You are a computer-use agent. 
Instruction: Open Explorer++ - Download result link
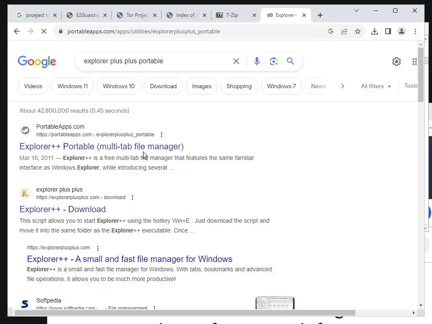pyautogui.click(x=62, y=209)
